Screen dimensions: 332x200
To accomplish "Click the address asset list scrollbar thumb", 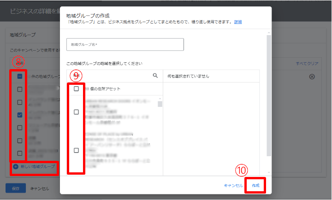I will pyautogui.click(x=160, y=103).
